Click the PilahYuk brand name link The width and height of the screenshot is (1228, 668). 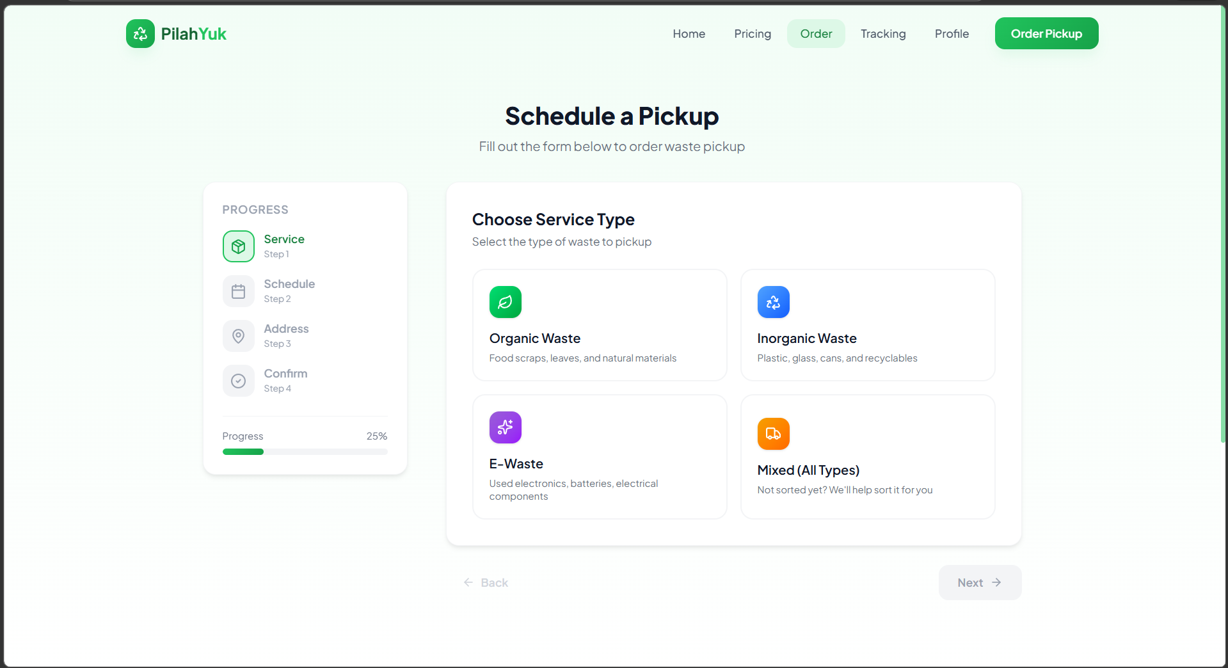point(193,34)
